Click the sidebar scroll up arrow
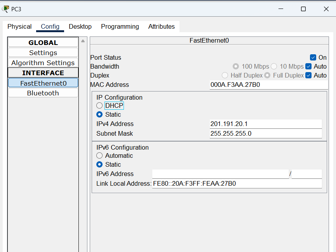336x252 pixels. 83,41
